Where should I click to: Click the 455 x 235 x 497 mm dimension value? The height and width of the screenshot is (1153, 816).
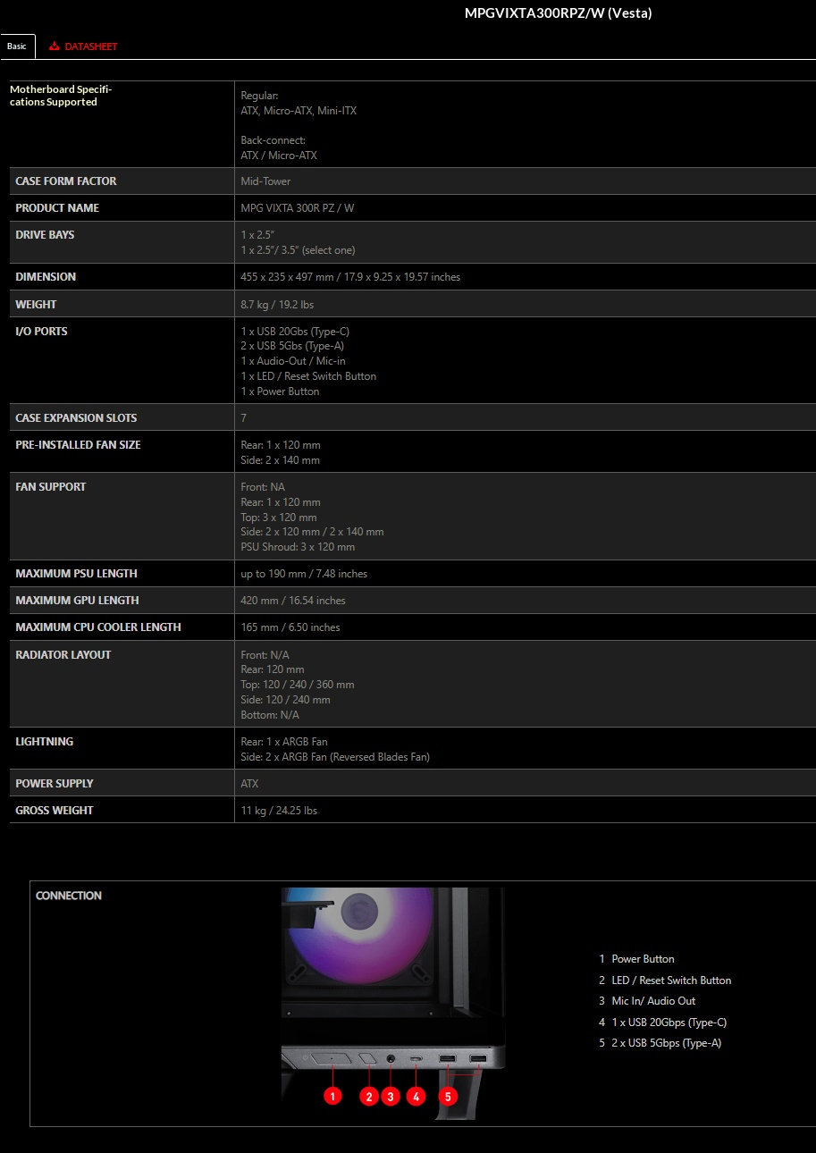point(350,277)
